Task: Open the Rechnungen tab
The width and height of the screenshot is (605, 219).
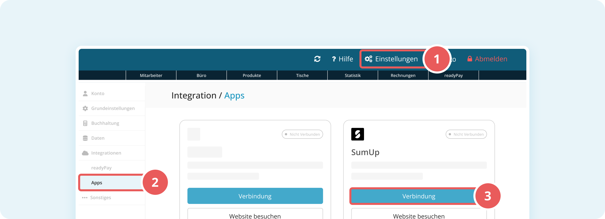Action: point(403,75)
